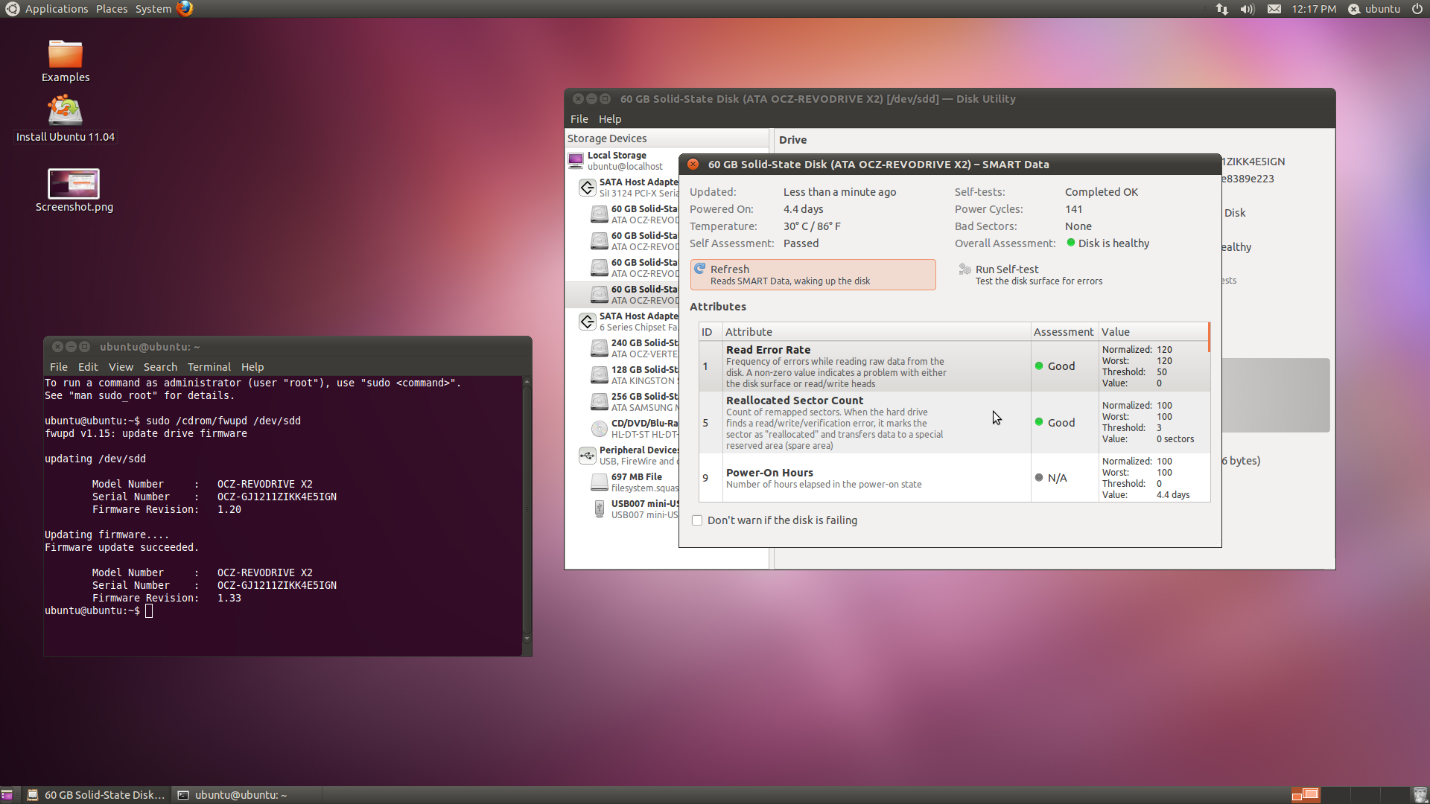The height and width of the screenshot is (804, 1430).
Task: Select the Power-On Hours attribute row
Action: (x=953, y=478)
